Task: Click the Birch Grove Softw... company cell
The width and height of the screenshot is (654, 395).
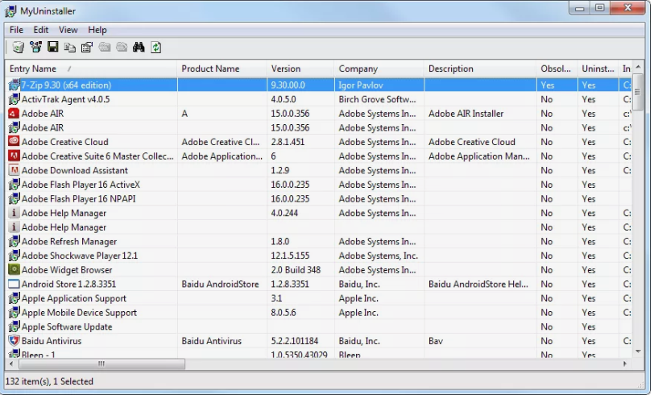Action: click(377, 99)
